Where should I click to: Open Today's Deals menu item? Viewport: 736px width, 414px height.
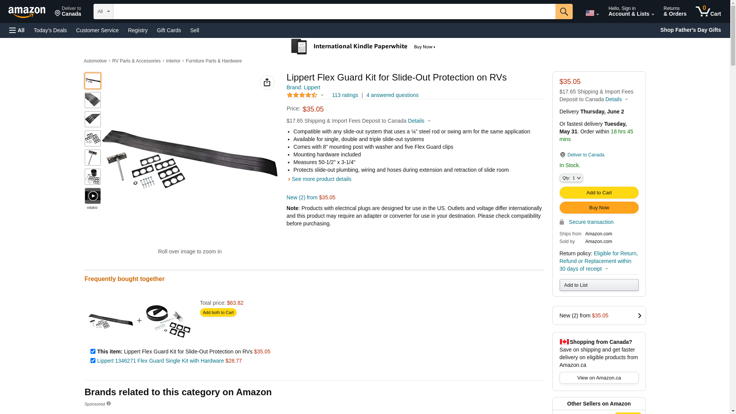[50, 30]
